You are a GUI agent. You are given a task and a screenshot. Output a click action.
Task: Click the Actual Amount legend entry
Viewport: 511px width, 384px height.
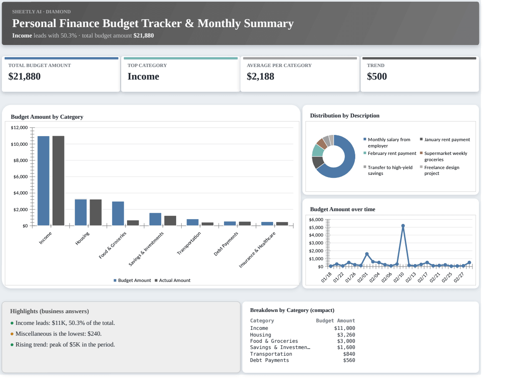(x=172, y=280)
